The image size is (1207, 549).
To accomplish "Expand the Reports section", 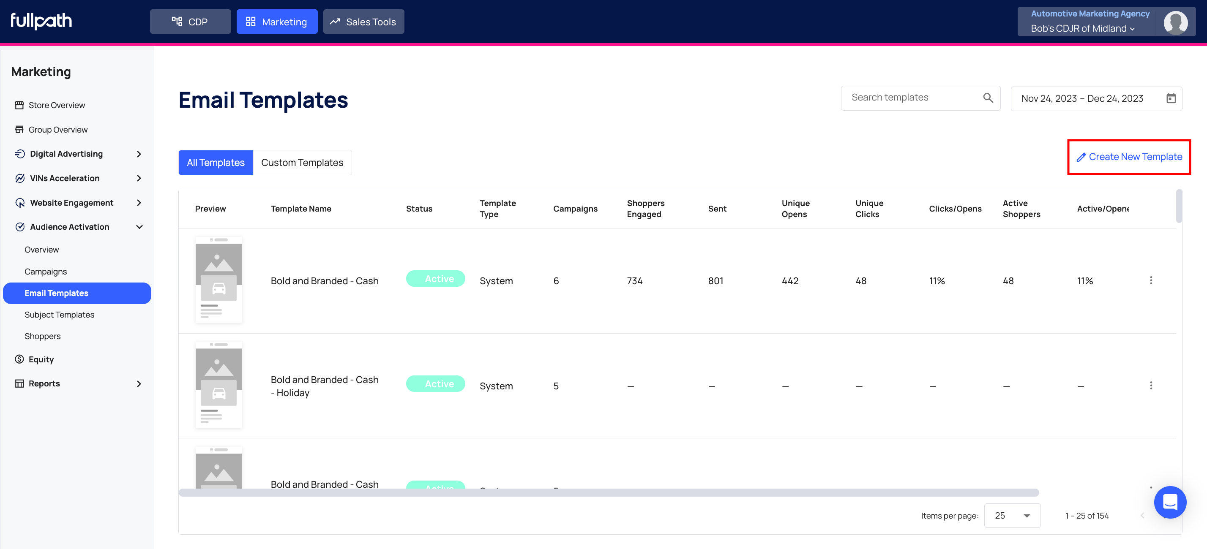I will point(139,383).
